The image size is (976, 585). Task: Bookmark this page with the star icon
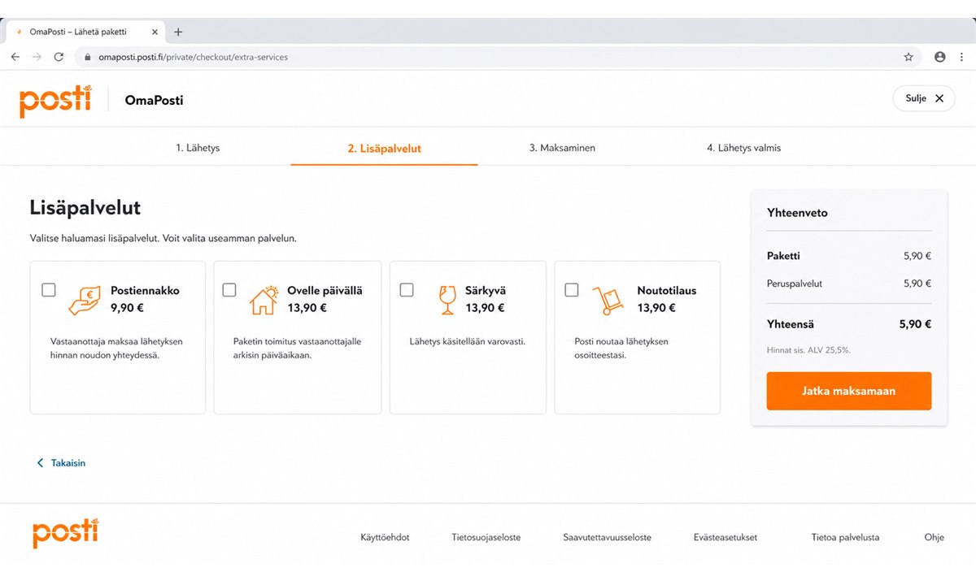click(x=908, y=57)
